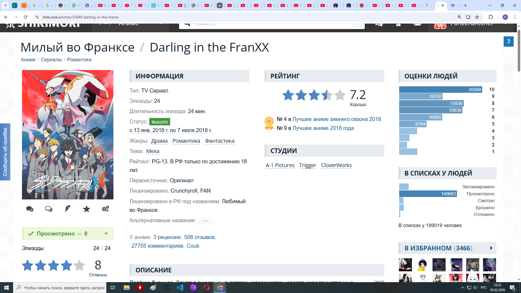Expand the Просмотрено status dropdown arrow
This screenshot has height=293, width=521.
pos(106,234)
